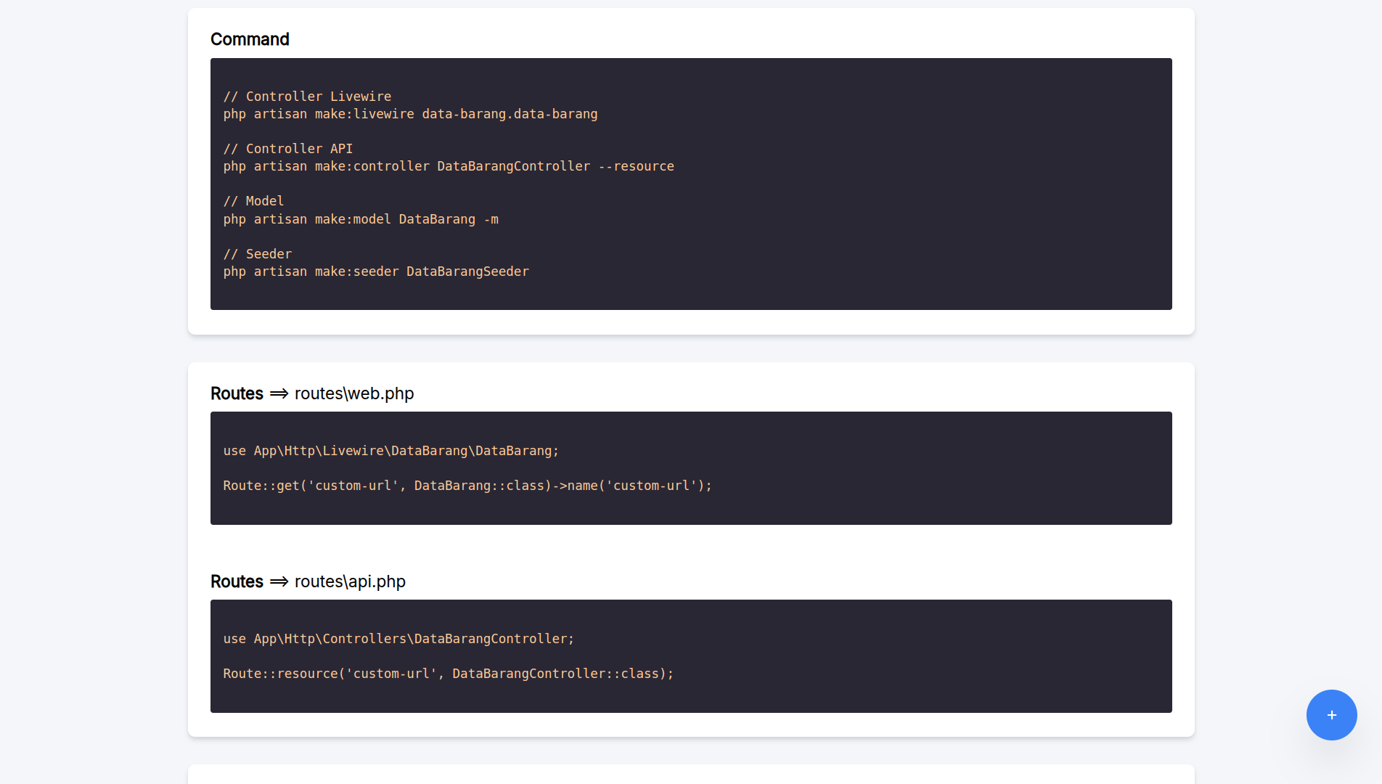Click the routes\api.php file path text
Viewport: 1382px width, 784px height.
pyautogui.click(x=350, y=581)
